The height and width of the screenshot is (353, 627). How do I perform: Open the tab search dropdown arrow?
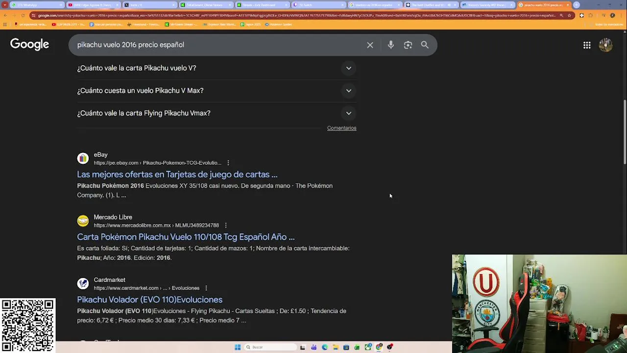pyautogui.click(x=4, y=5)
